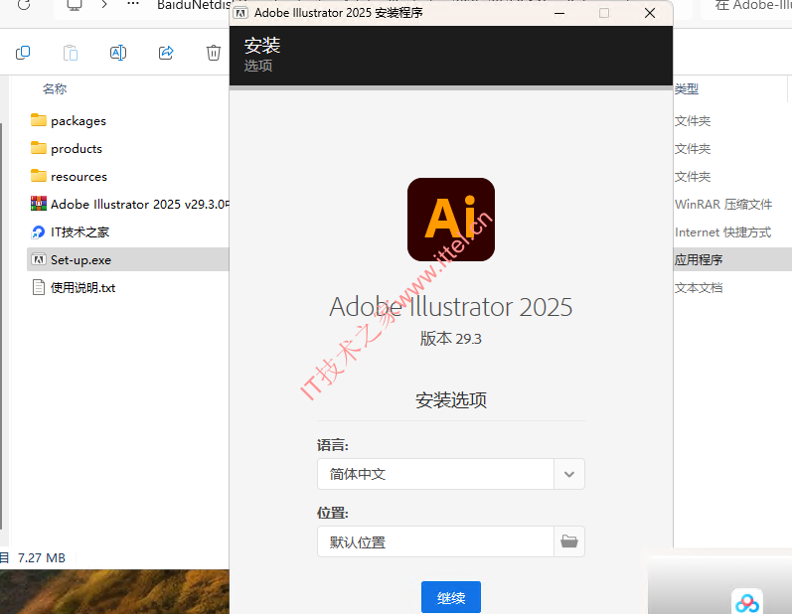Click the Delete trash icon in Explorer
Screen dimensions: 792x614
pyautogui.click(x=214, y=53)
